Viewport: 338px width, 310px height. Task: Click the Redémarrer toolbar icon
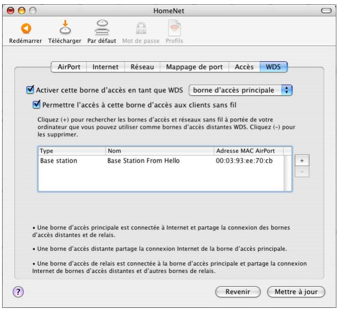click(x=26, y=29)
